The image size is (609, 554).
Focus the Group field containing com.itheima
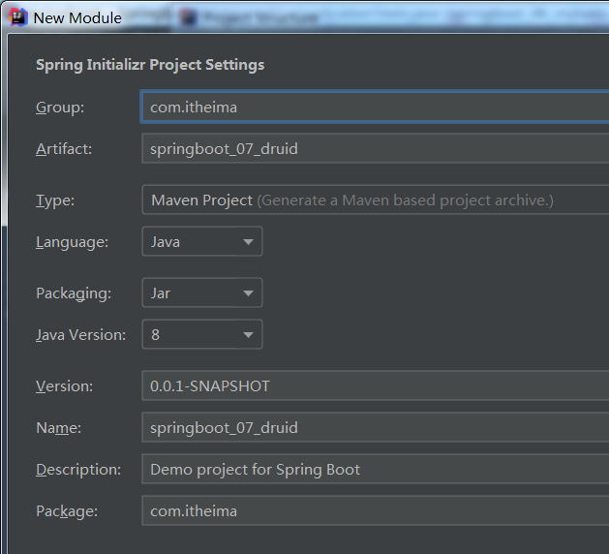(x=376, y=108)
